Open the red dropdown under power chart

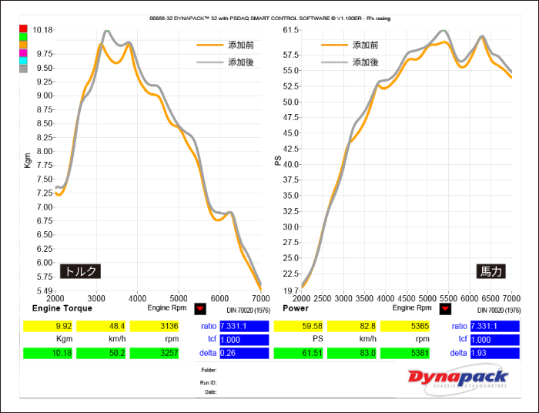point(445,308)
